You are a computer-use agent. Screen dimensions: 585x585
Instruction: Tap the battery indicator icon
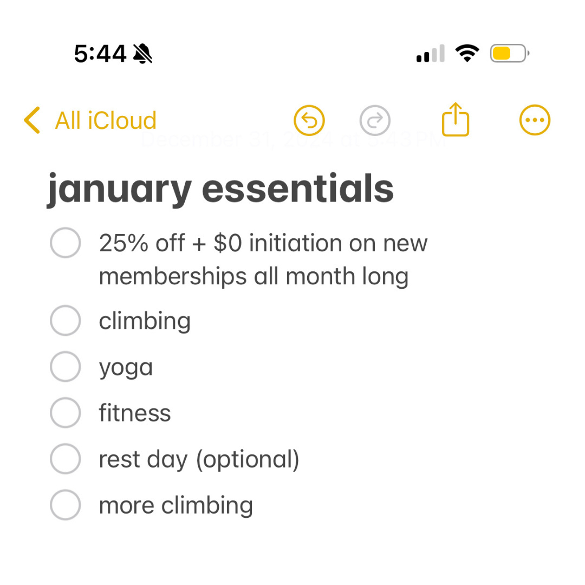(x=509, y=53)
